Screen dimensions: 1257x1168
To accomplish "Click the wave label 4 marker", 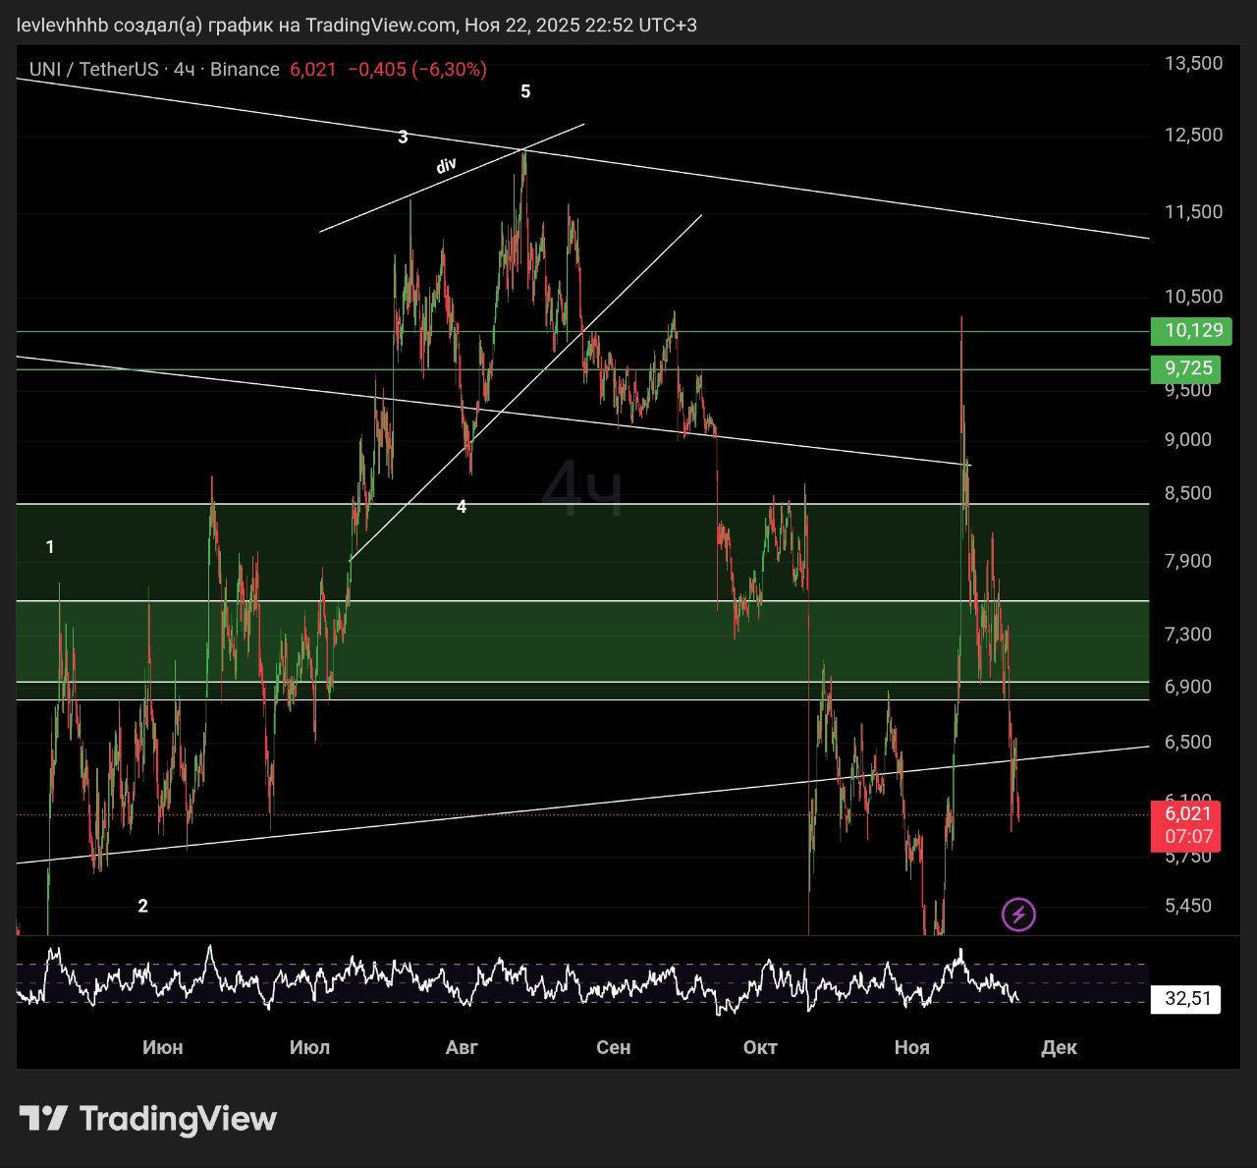I will pyautogui.click(x=462, y=507).
